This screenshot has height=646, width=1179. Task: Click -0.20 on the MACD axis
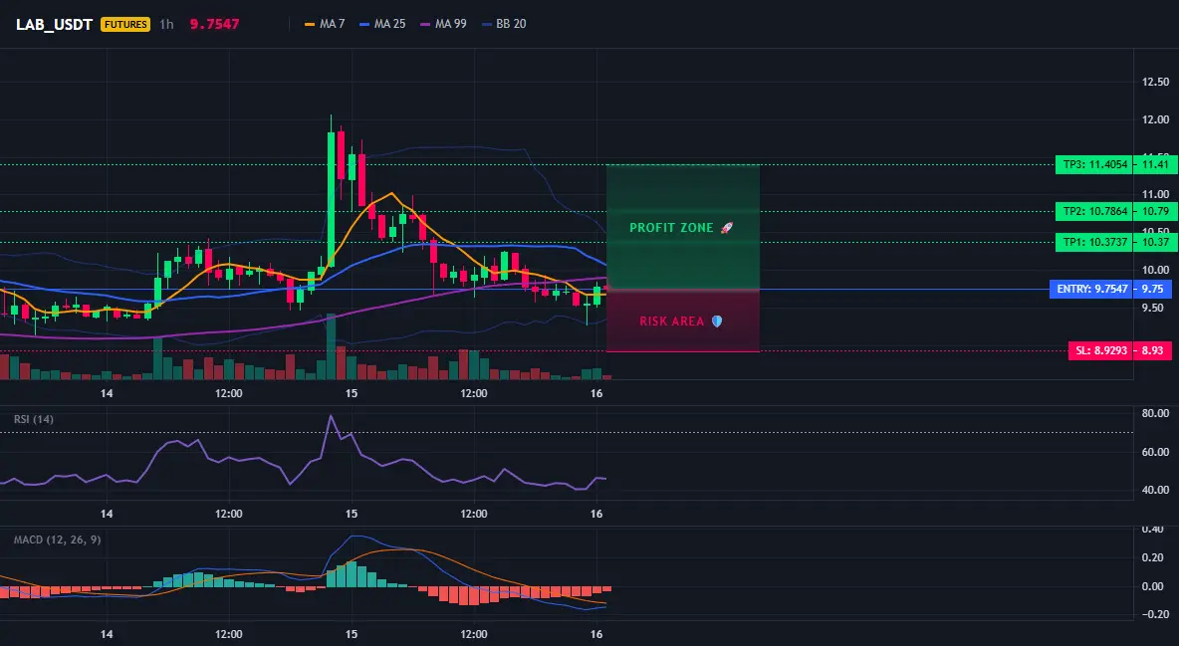point(1155,614)
